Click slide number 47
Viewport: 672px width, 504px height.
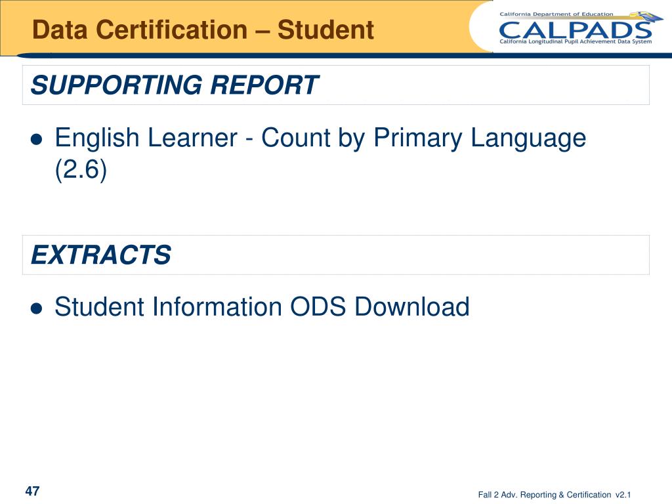pyautogui.click(x=33, y=491)
